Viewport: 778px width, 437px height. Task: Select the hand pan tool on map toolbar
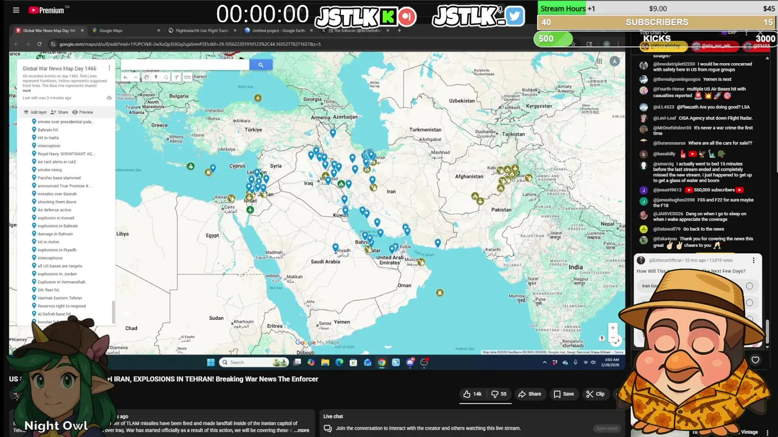tap(146, 77)
